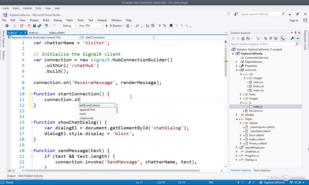Collapse the showChatDialog function outline
Image resolution: width=309 pixels, height=185 pixels.
[x=32, y=122]
